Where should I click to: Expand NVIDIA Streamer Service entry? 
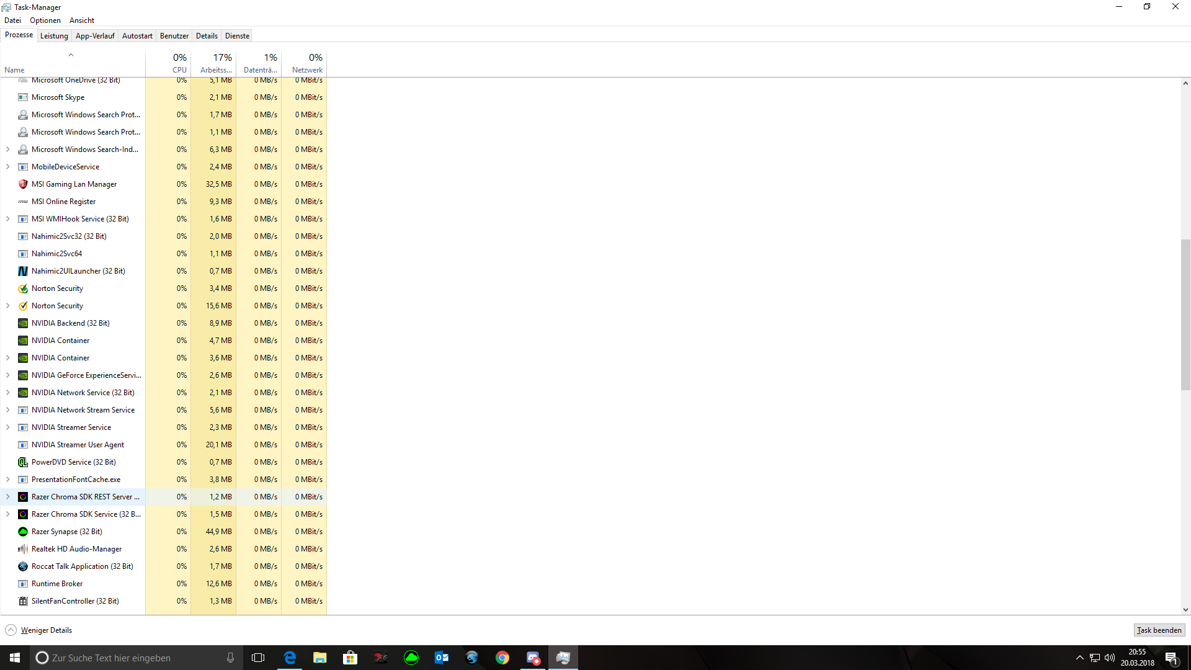point(8,427)
